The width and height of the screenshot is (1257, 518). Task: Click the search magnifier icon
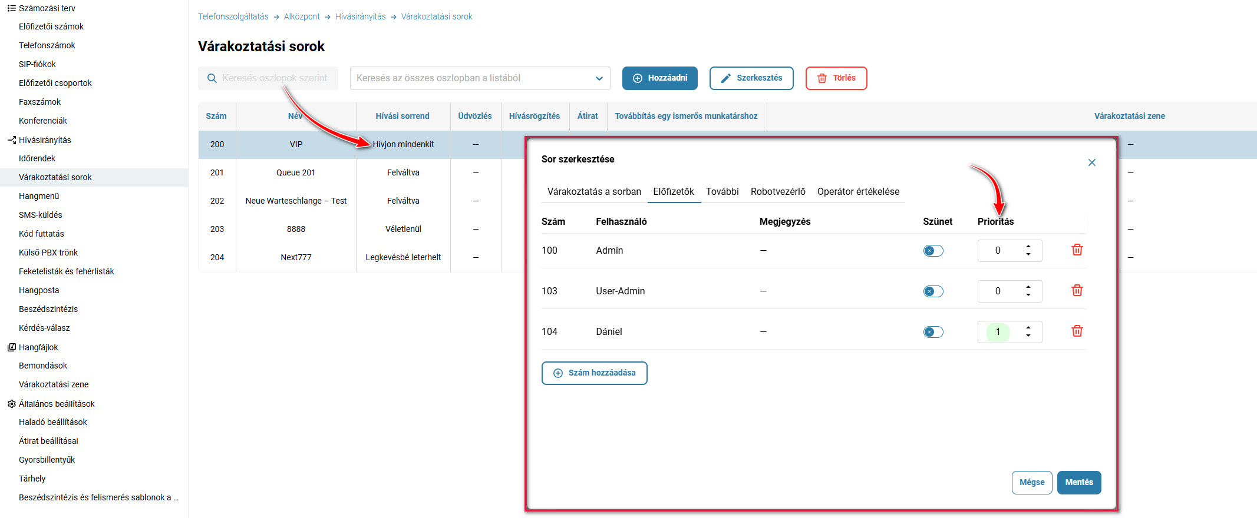212,78
